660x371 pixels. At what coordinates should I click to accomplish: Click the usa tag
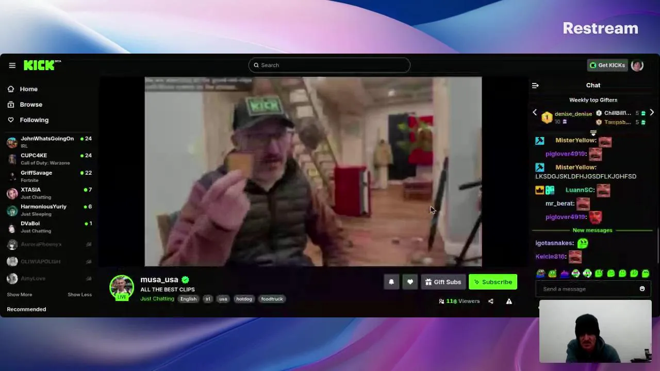point(223,299)
